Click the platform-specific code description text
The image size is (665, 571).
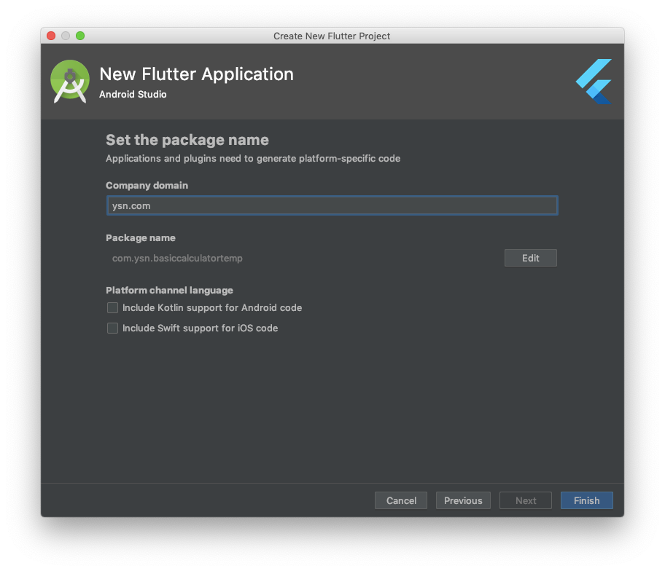[x=253, y=159]
